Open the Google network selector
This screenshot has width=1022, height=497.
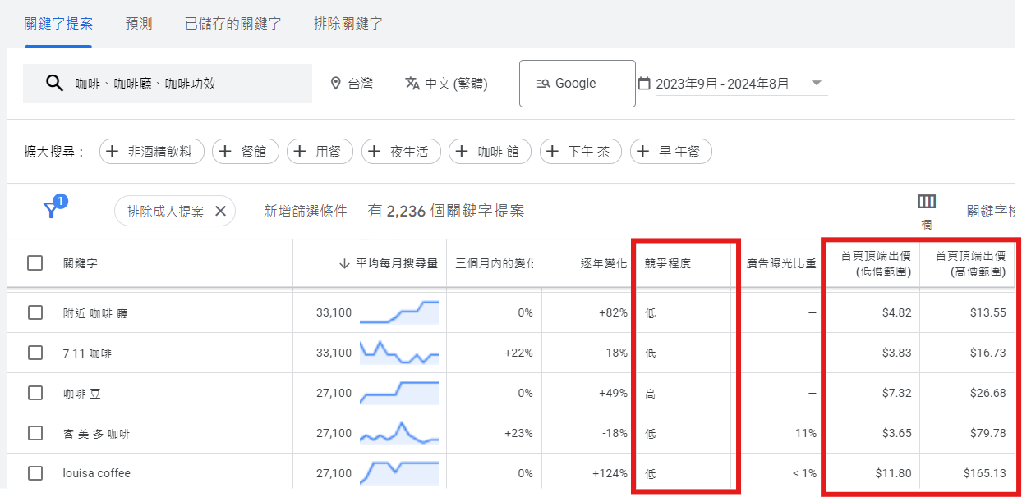577,83
